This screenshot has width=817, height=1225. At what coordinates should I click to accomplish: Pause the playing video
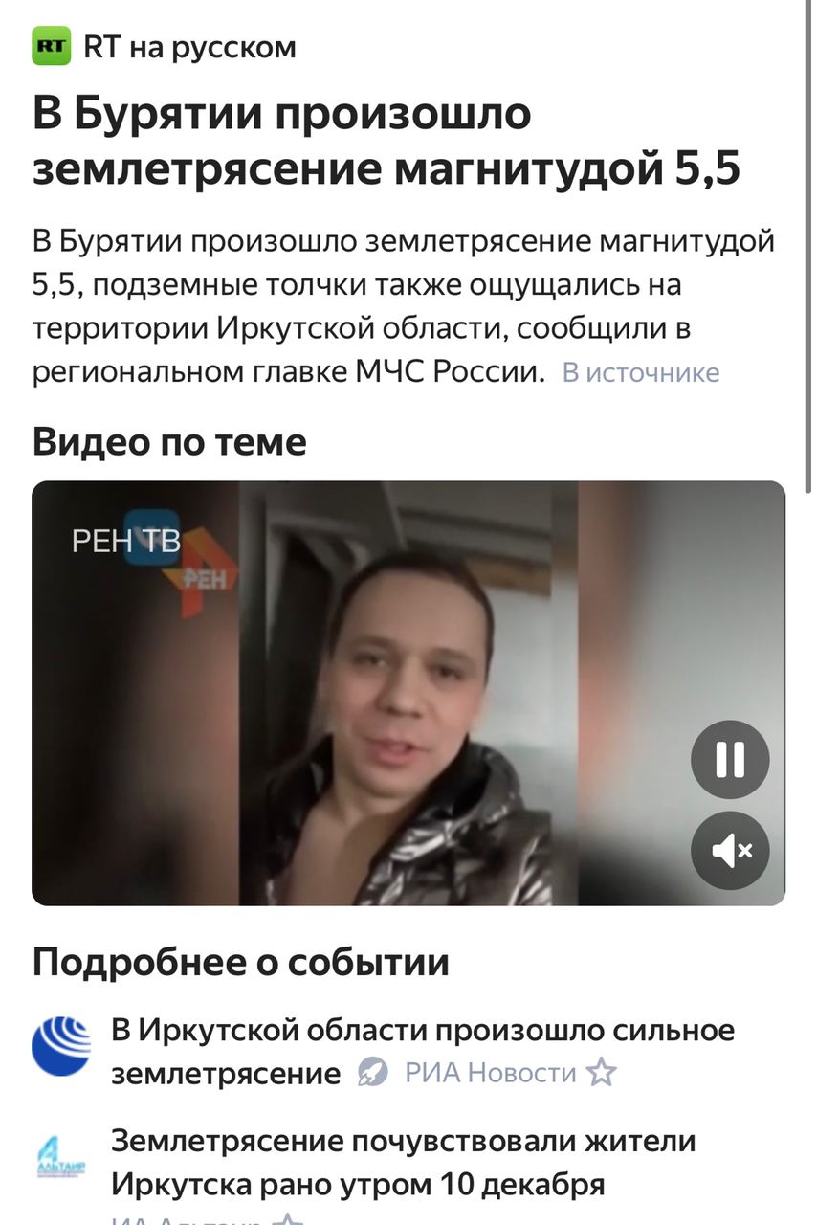(730, 759)
